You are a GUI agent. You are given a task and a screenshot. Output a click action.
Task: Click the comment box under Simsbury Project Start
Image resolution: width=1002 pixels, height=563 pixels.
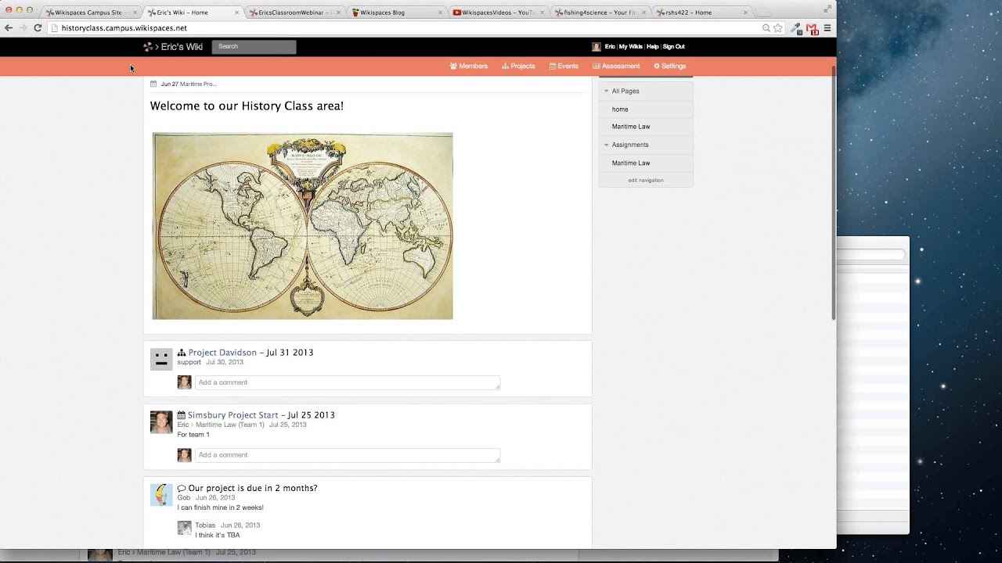347,455
